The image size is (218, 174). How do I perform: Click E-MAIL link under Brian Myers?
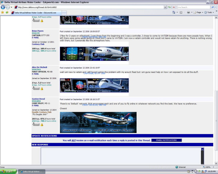click(x=35, y=38)
